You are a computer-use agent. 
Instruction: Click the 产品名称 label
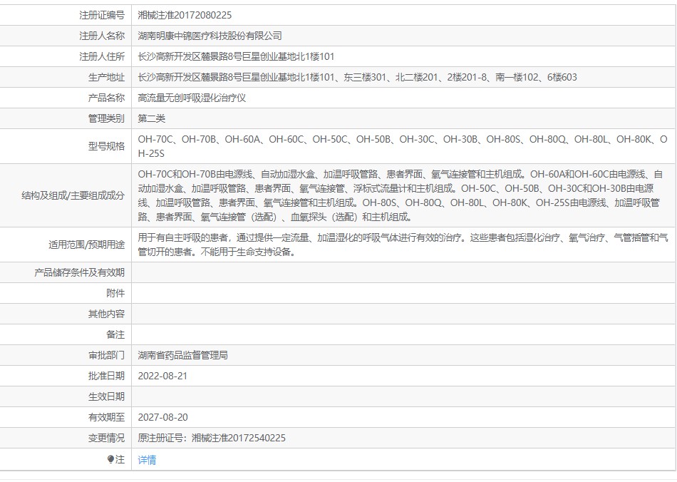[x=106, y=98]
